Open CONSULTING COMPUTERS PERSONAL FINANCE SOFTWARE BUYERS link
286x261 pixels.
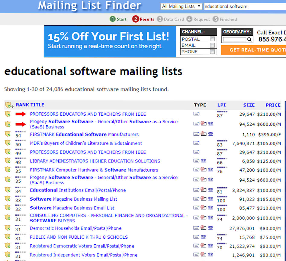[x=109, y=218]
